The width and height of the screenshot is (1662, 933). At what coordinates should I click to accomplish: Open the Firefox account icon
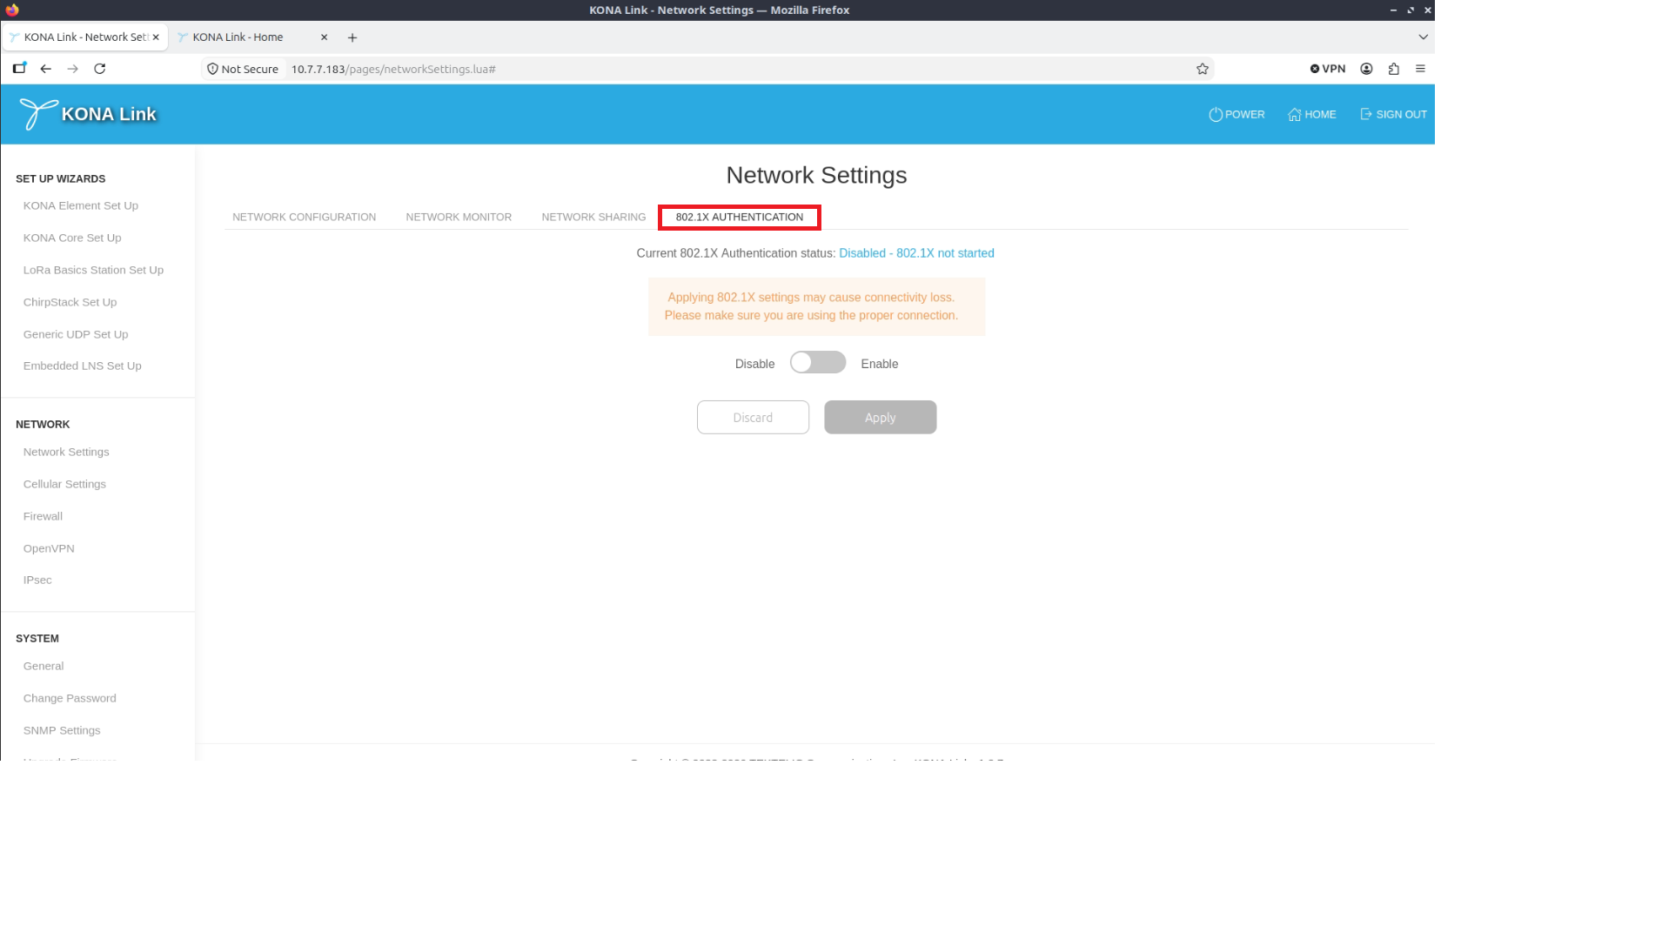(1366, 69)
